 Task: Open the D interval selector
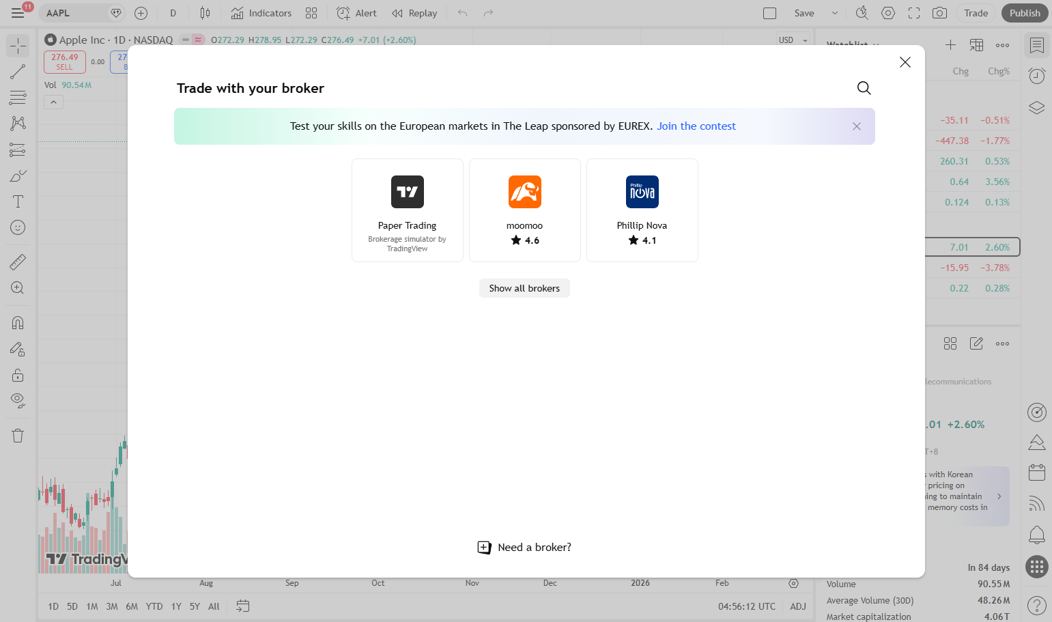[173, 13]
